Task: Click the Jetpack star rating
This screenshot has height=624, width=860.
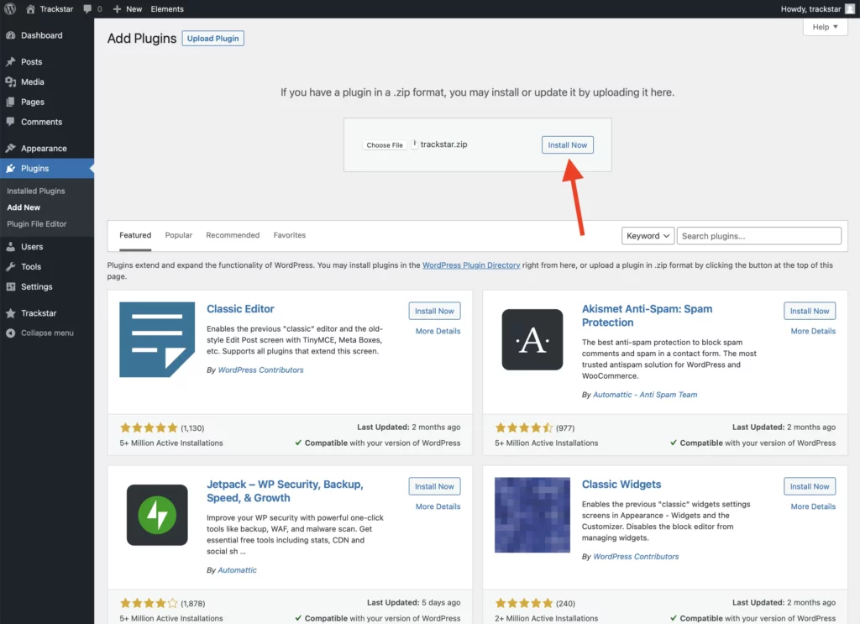Action: click(x=149, y=603)
